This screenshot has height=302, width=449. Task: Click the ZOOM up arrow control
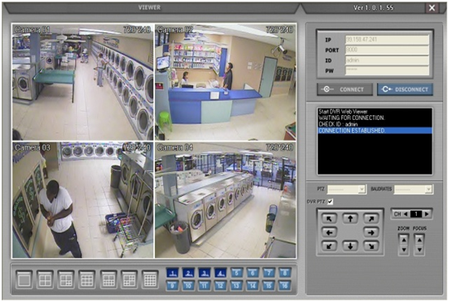[x=403, y=240]
